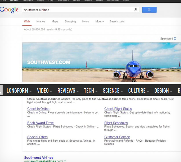Expand the VIDEO navigation menu
Image resolution: width=181 pixels, height=162 pixels.
click(44, 91)
